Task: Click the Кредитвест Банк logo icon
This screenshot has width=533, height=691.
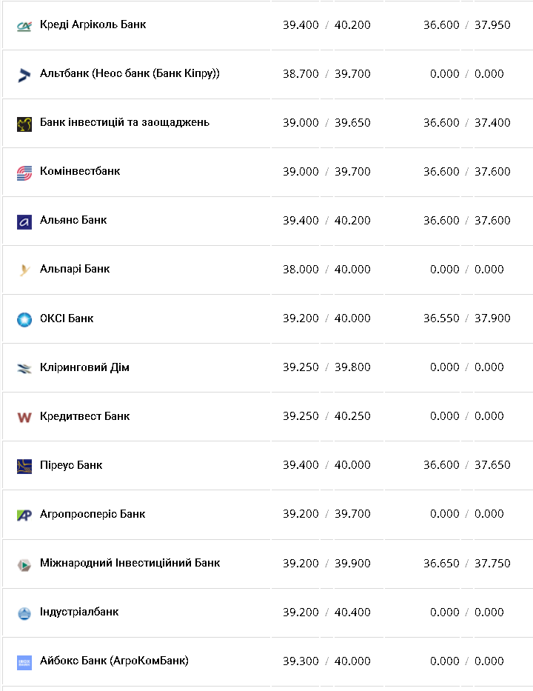Action: pos(24,417)
